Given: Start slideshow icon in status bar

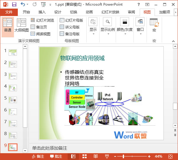Looking at the screenshot, I should pyautogui.click(x=107, y=156).
